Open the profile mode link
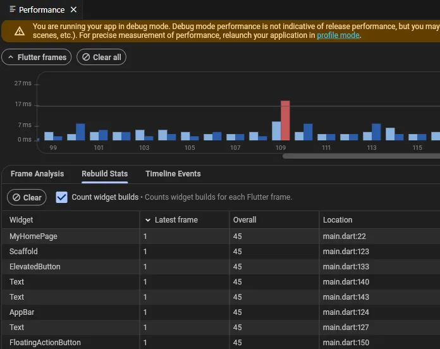 tap(338, 35)
